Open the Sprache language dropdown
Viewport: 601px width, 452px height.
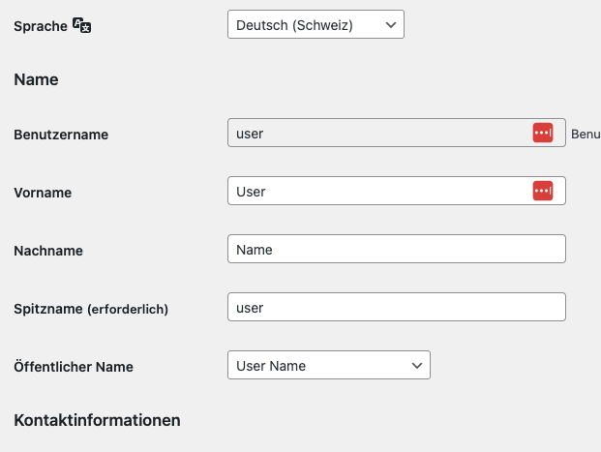316,25
